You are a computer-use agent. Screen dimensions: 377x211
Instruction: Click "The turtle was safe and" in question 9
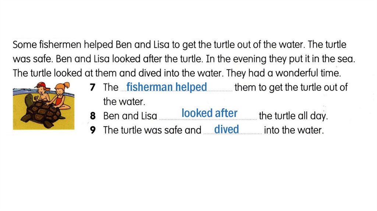pos(152,130)
